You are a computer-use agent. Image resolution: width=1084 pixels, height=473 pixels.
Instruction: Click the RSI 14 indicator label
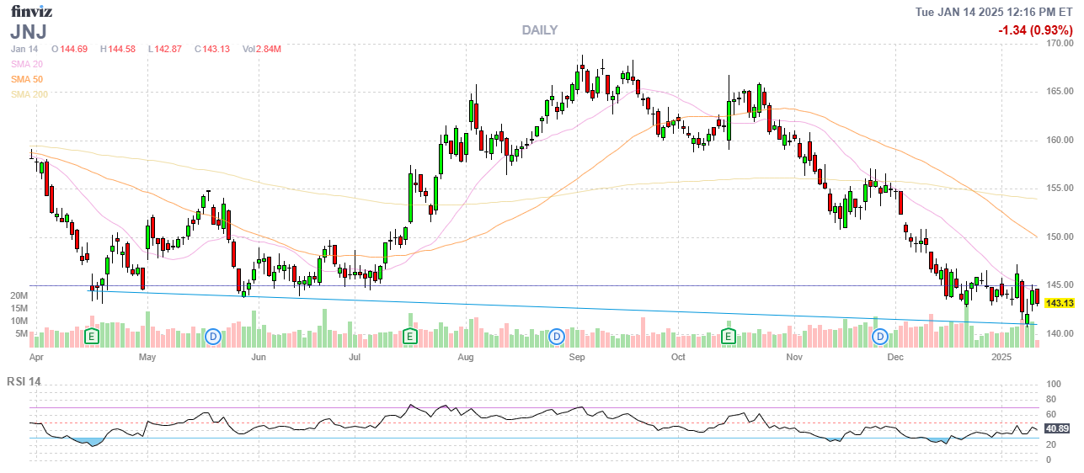(x=24, y=381)
